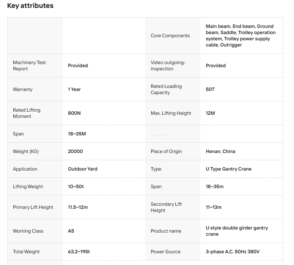This screenshot has height=265, width=294.
Task: Click the 11~13m secondary lift height value
Action: (x=213, y=207)
